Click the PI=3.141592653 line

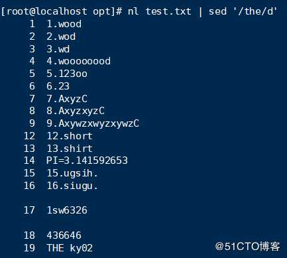point(87,161)
